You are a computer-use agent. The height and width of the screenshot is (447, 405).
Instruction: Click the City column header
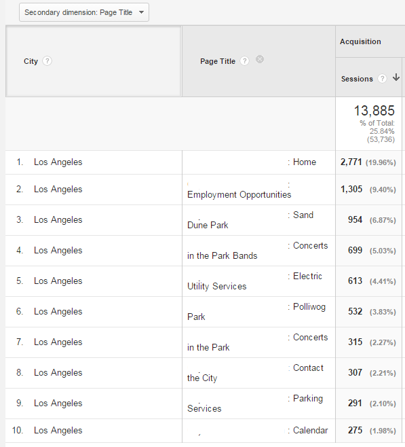(x=31, y=61)
